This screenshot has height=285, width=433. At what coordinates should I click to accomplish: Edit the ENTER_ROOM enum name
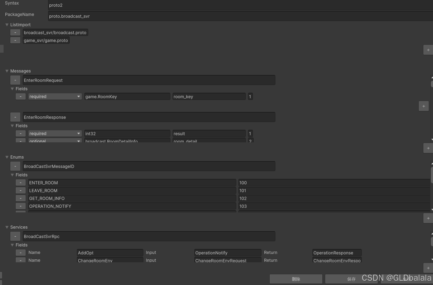point(132,183)
